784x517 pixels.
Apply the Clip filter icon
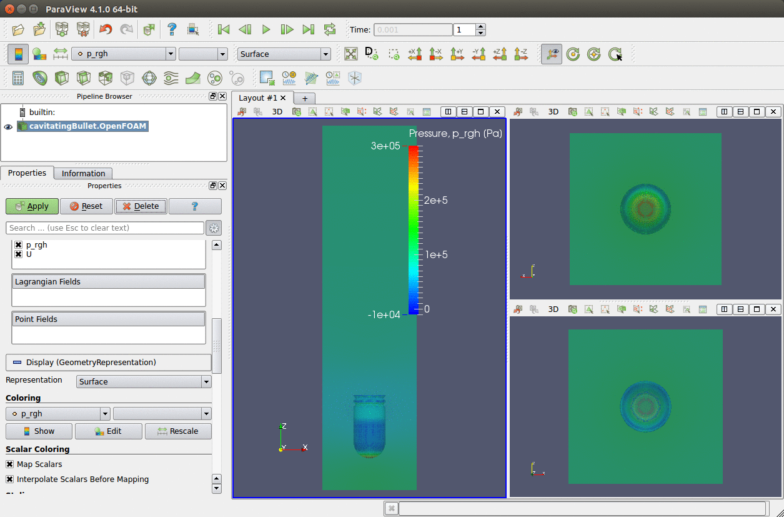(x=62, y=78)
